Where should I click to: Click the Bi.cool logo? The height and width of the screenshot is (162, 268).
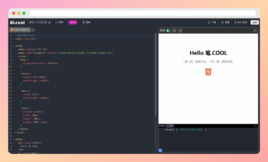(17, 22)
